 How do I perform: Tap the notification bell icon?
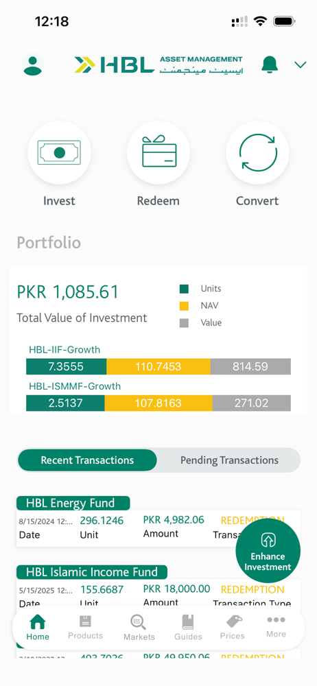269,64
